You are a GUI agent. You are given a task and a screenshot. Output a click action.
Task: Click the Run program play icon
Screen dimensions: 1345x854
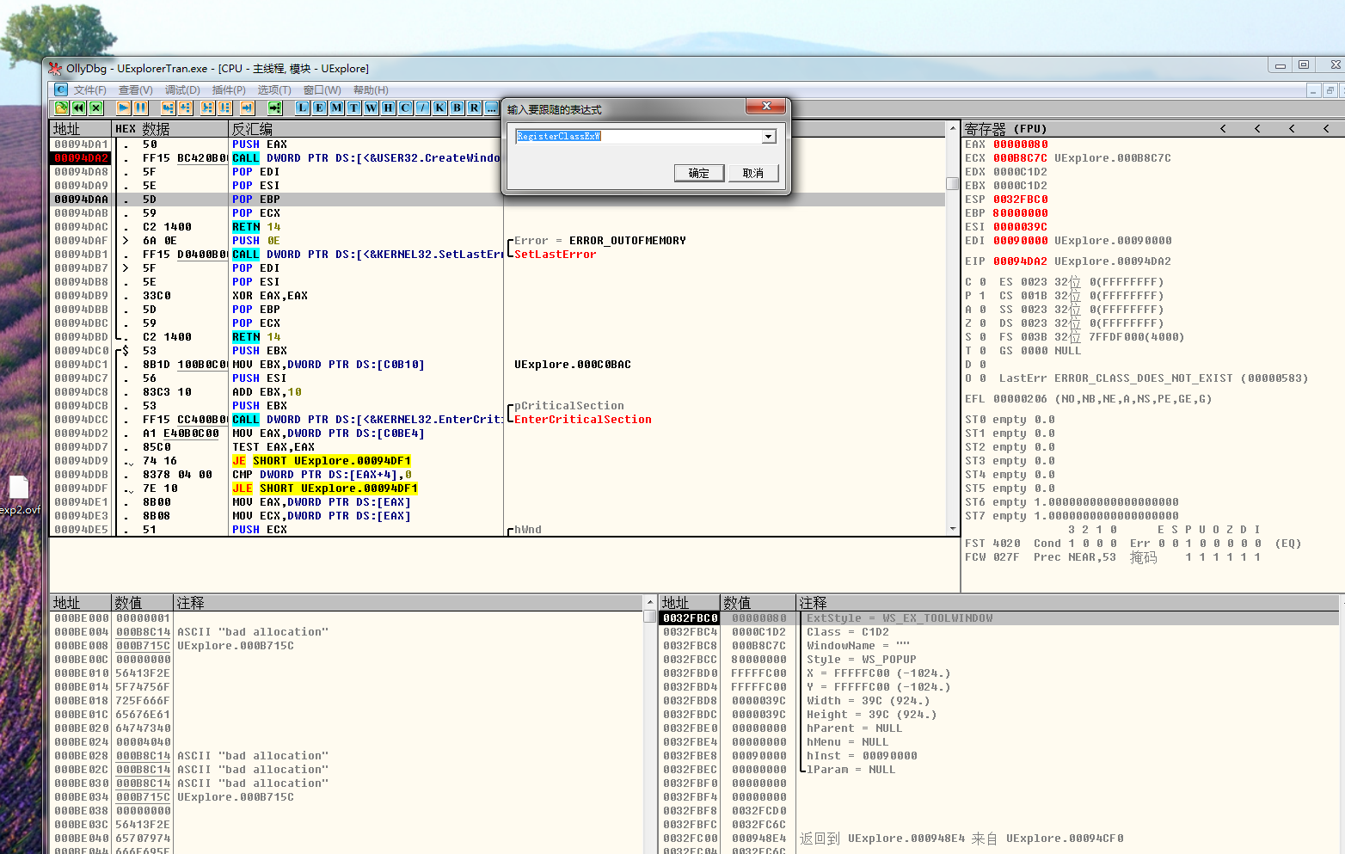click(123, 108)
